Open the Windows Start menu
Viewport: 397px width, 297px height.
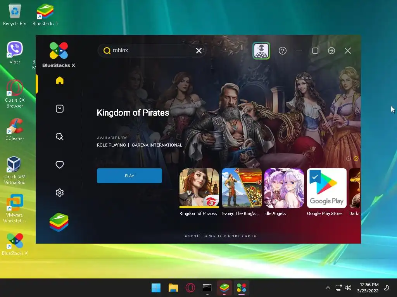(156, 288)
